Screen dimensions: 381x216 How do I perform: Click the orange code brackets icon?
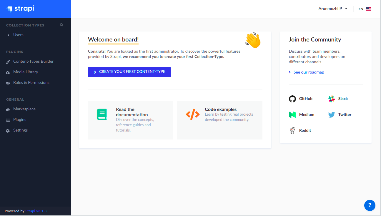[x=193, y=114]
